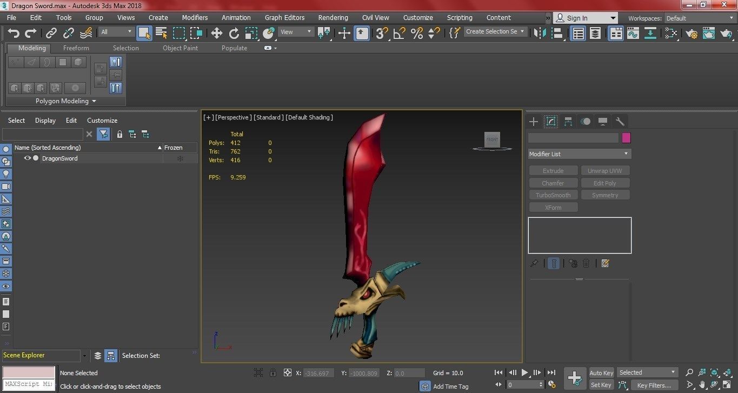738x393 pixels.
Task: Choose Rectangular Selection Region tool
Action: click(179, 33)
